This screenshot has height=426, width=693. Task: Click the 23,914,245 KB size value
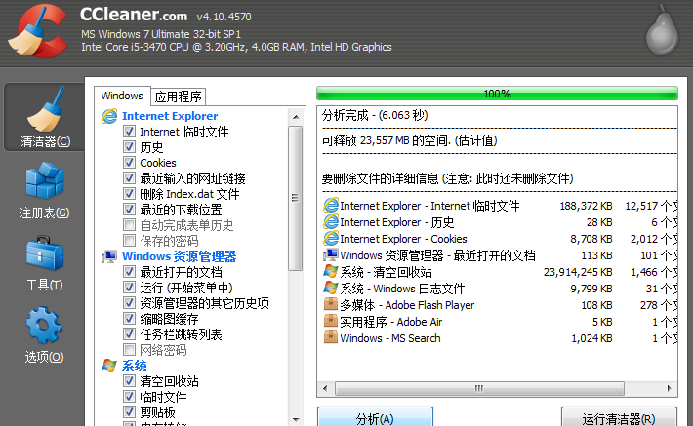(578, 272)
